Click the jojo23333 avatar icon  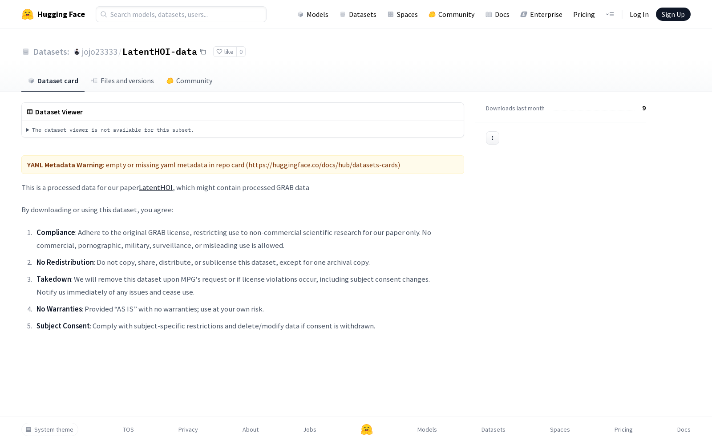pos(77,52)
